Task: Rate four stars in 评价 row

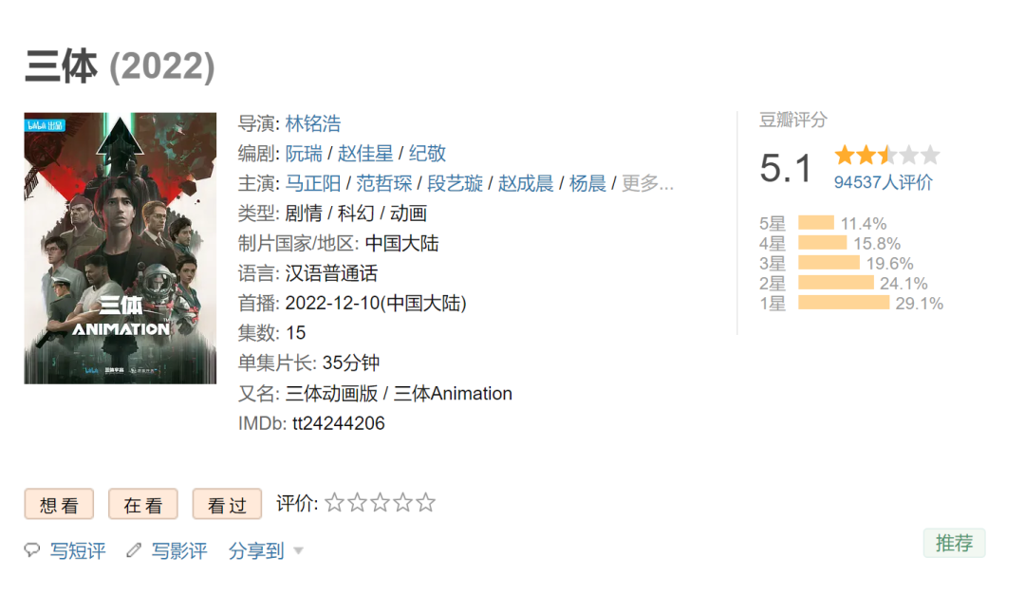Action: [402, 503]
